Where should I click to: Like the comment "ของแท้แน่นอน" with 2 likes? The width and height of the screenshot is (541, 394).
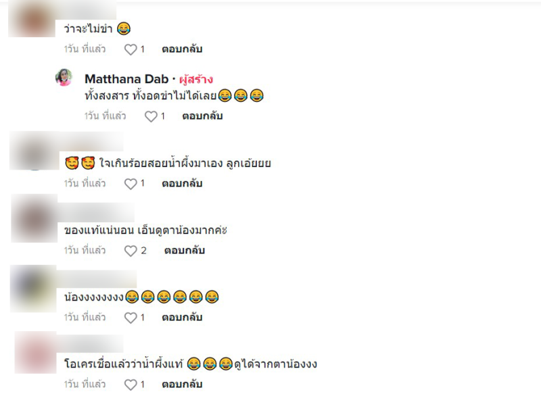pyautogui.click(x=131, y=251)
